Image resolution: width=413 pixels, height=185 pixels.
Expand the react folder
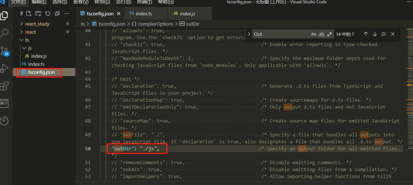pos(30,32)
